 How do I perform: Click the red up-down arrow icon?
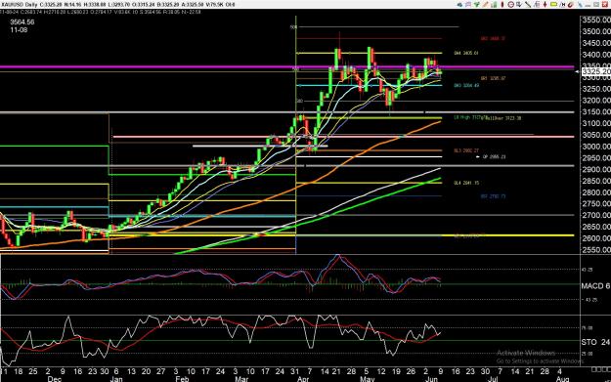tap(545, 4)
